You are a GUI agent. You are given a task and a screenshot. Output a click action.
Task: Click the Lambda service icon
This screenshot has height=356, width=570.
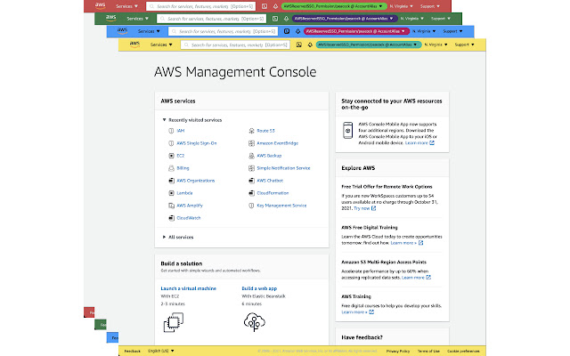(x=171, y=193)
